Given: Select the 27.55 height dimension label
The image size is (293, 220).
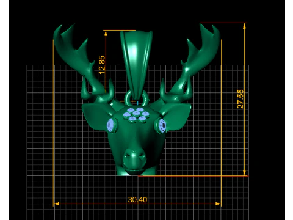Looking at the screenshot, I should tap(241, 99).
